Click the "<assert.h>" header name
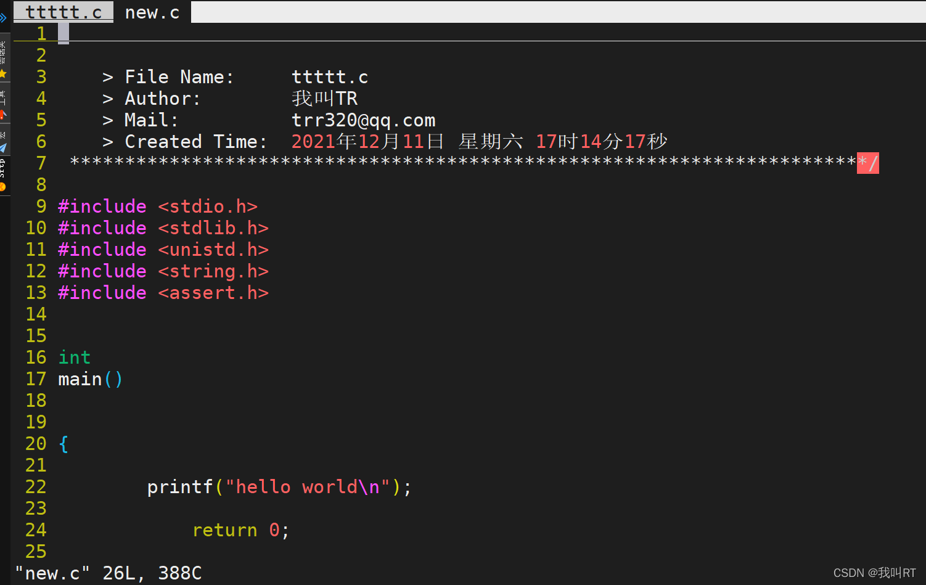Screen dimensions: 926x585 (213, 293)
